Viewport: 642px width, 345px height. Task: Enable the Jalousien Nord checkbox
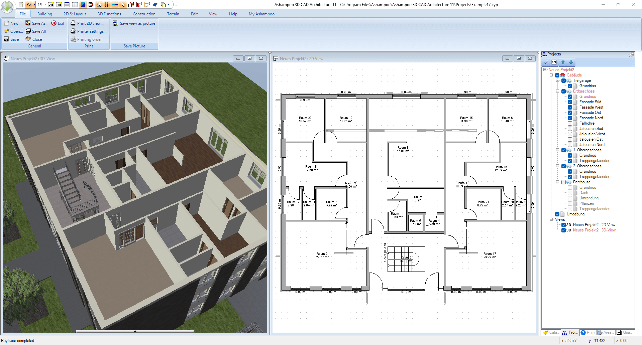click(570, 145)
